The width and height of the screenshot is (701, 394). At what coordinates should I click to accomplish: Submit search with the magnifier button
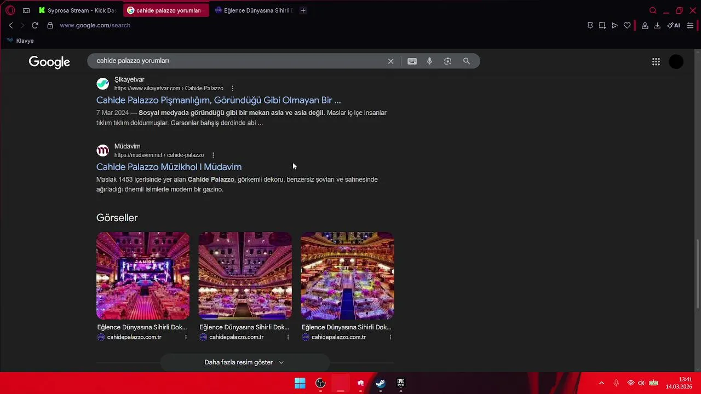point(467,61)
